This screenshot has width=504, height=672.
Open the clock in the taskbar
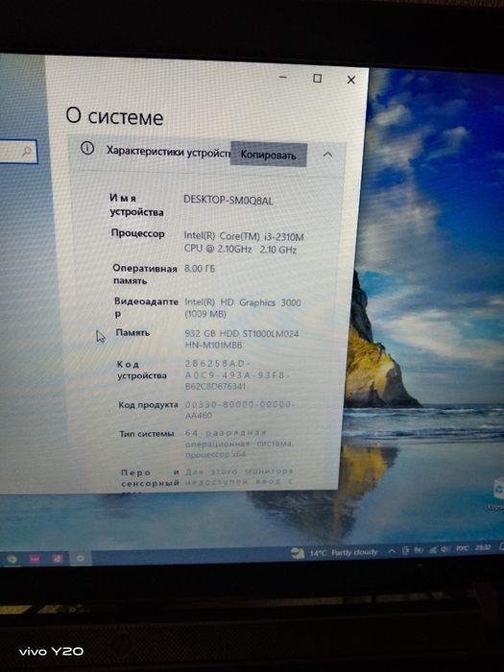click(x=483, y=548)
